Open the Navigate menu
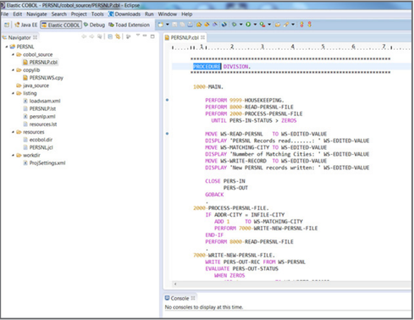Screen dimensions: 414x320 click(x=36, y=14)
